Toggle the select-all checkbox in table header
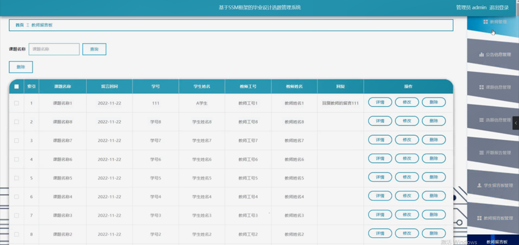Image resolution: width=519 pixels, height=245 pixels. pos(16,87)
